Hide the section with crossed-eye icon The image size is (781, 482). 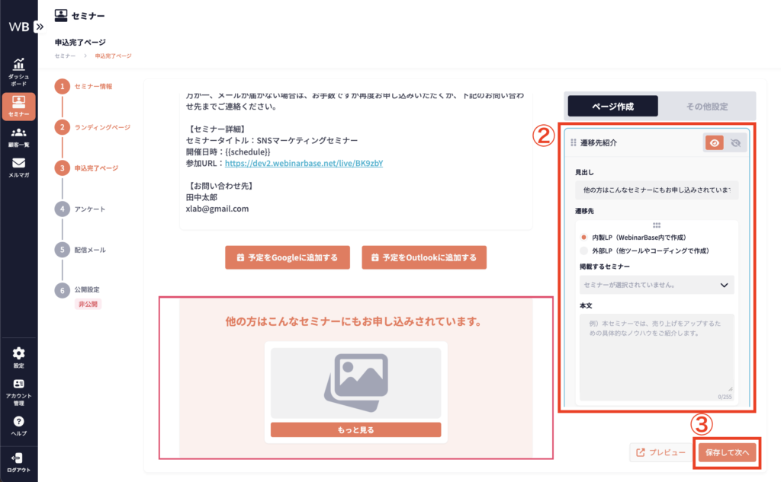click(x=735, y=142)
